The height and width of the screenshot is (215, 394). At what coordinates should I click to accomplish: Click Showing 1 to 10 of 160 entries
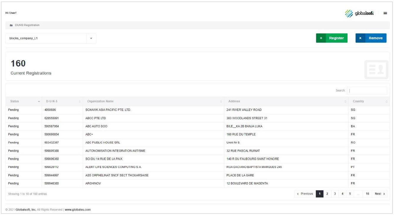(x=27, y=194)
